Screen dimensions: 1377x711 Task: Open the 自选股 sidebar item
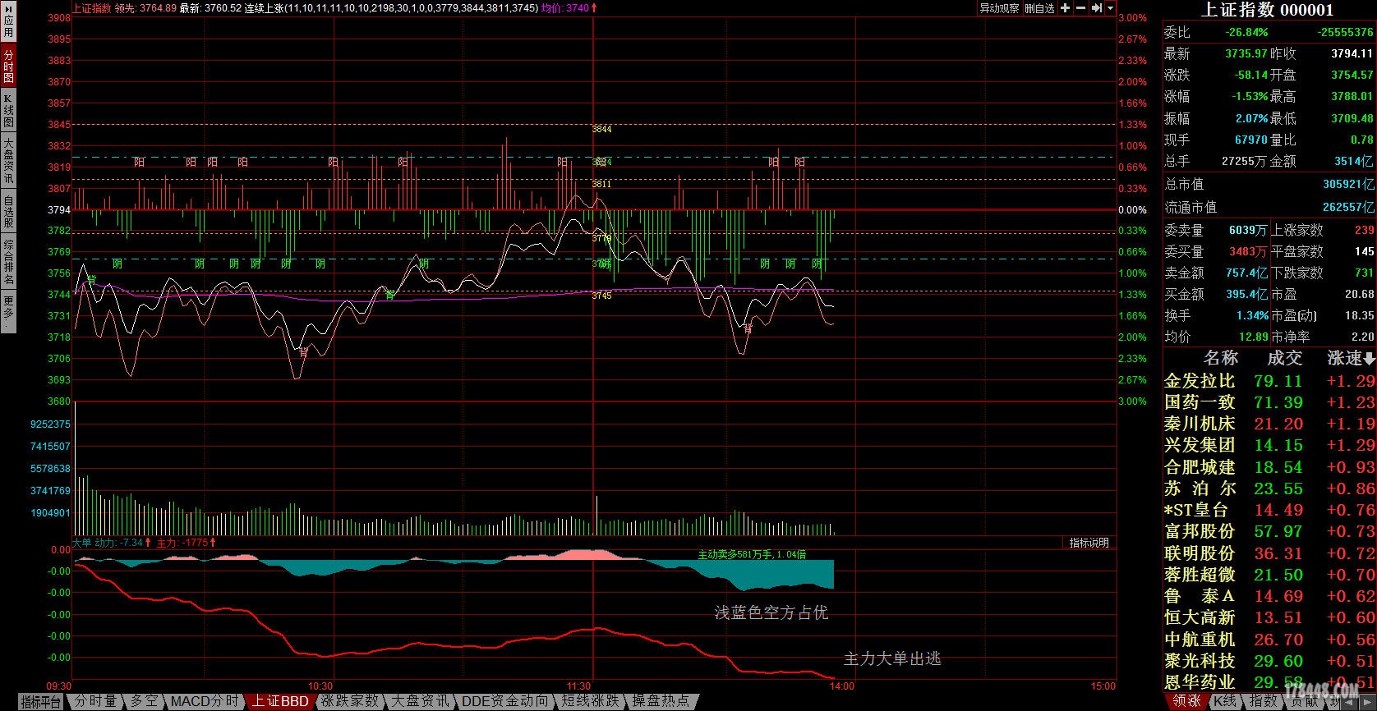coord(8,211)
